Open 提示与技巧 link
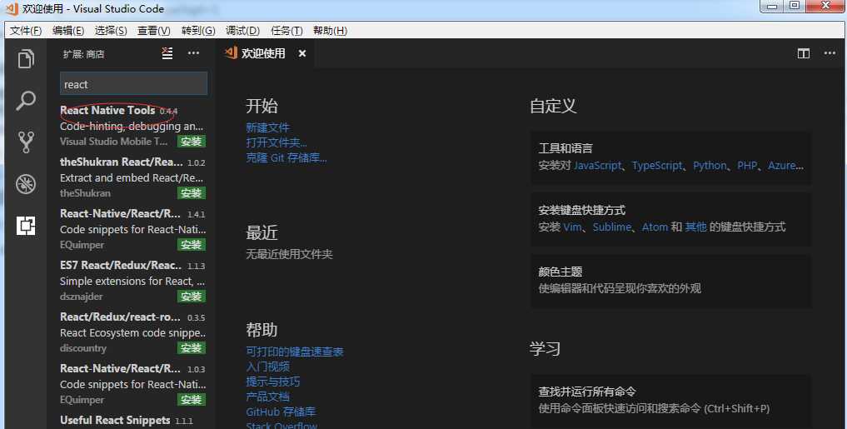This screenshot has width=847, height=429. (x=273, y=382)
